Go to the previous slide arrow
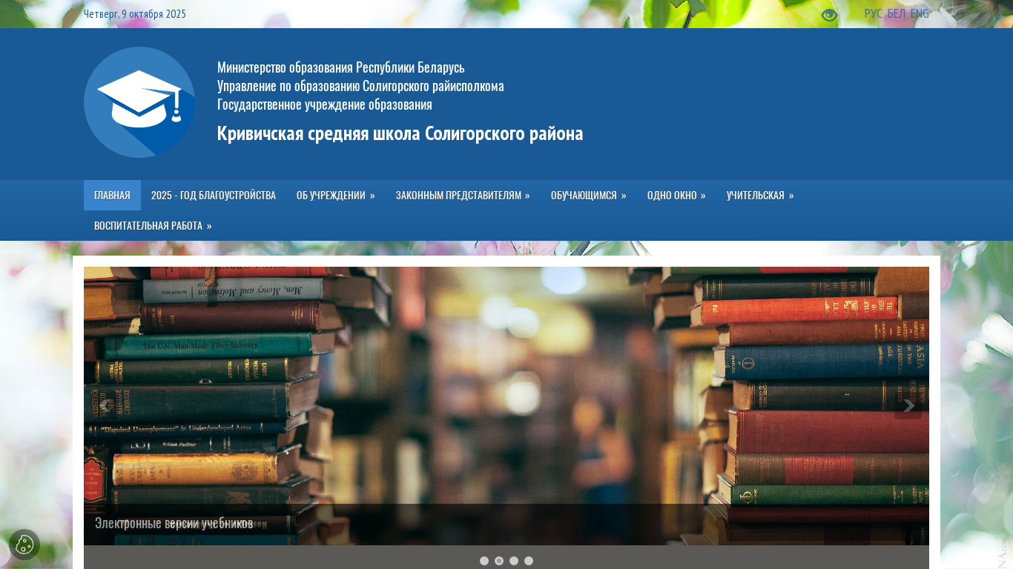The width and height of the screenshot is (1013, 569). click(105, 406)
